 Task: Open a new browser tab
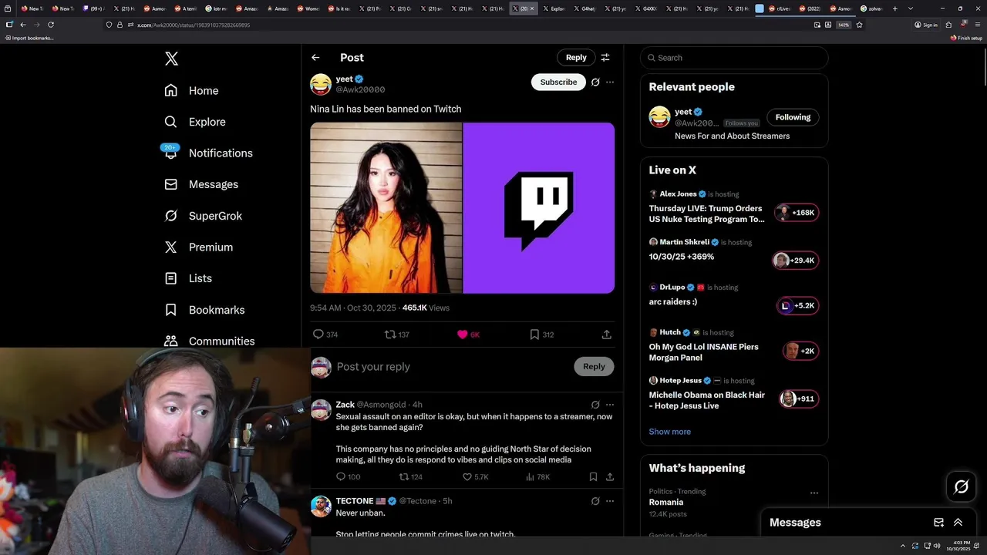click(x=894, y=8)
